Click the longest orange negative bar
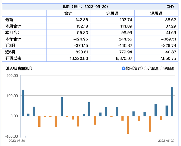 (x=128, y=125)
